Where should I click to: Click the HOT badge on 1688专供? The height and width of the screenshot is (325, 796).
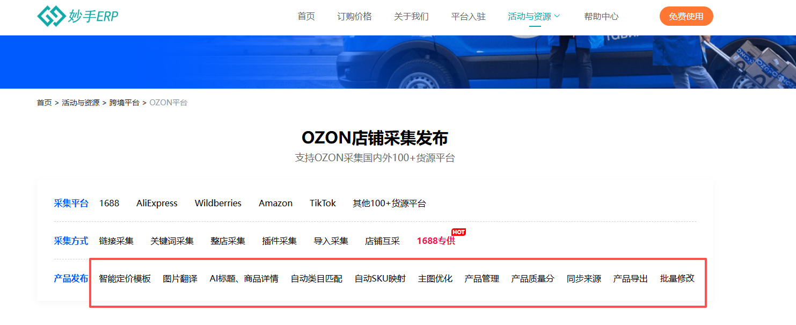tap(458, 232)
